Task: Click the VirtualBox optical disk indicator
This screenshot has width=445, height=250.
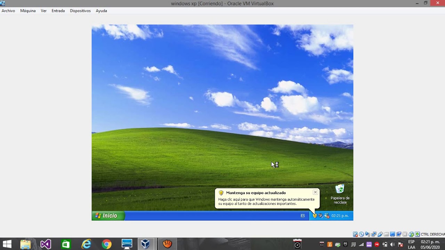Action: coord(361,234)
